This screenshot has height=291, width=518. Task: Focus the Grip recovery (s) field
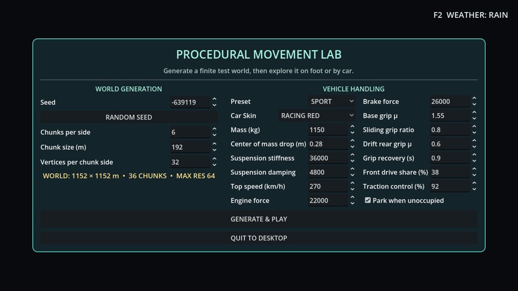pos(450,158)
